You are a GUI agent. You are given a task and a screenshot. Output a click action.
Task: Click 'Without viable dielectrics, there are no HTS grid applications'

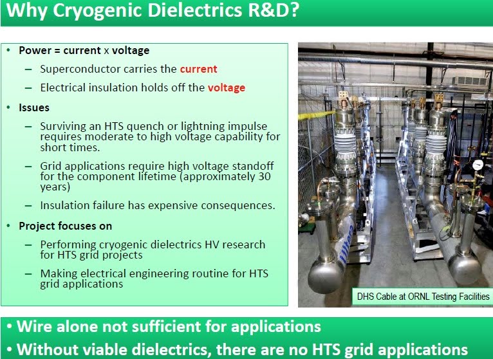pos(242,349)
